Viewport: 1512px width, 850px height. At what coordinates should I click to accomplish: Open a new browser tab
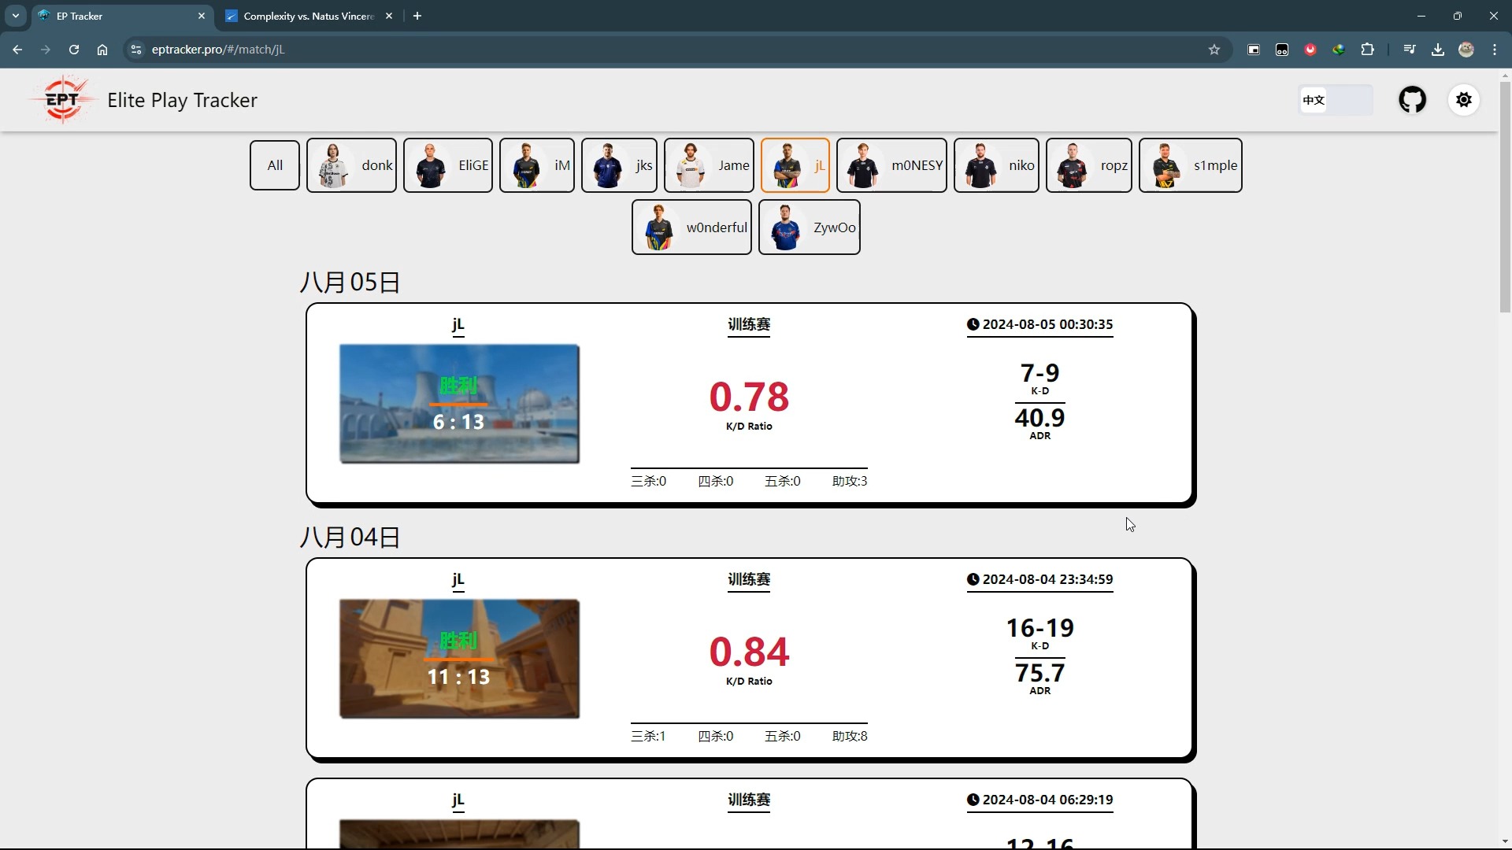point(417,16)
